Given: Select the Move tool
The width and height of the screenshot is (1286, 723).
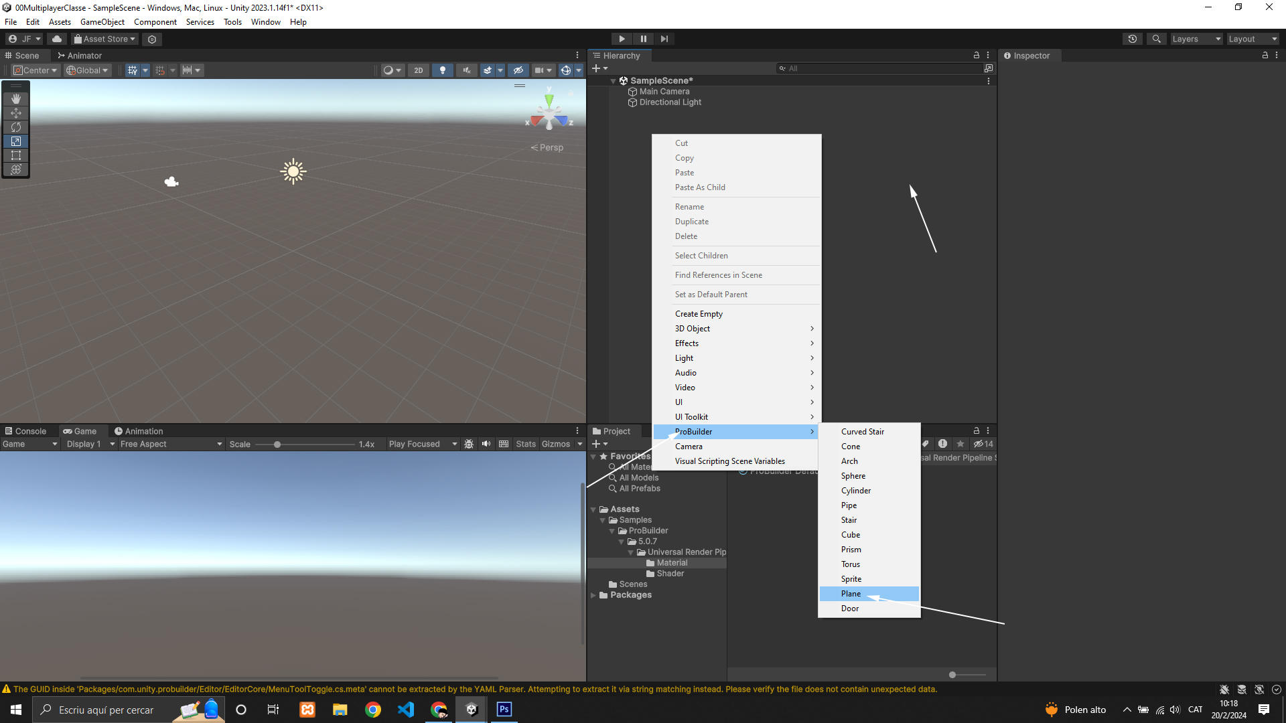Looking at the screenshot, I should pos(16,113).
